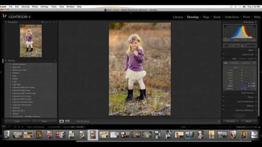Expand the Tone Curve panel
Screen dimensions: 262x147
click(x=256, y=54)
